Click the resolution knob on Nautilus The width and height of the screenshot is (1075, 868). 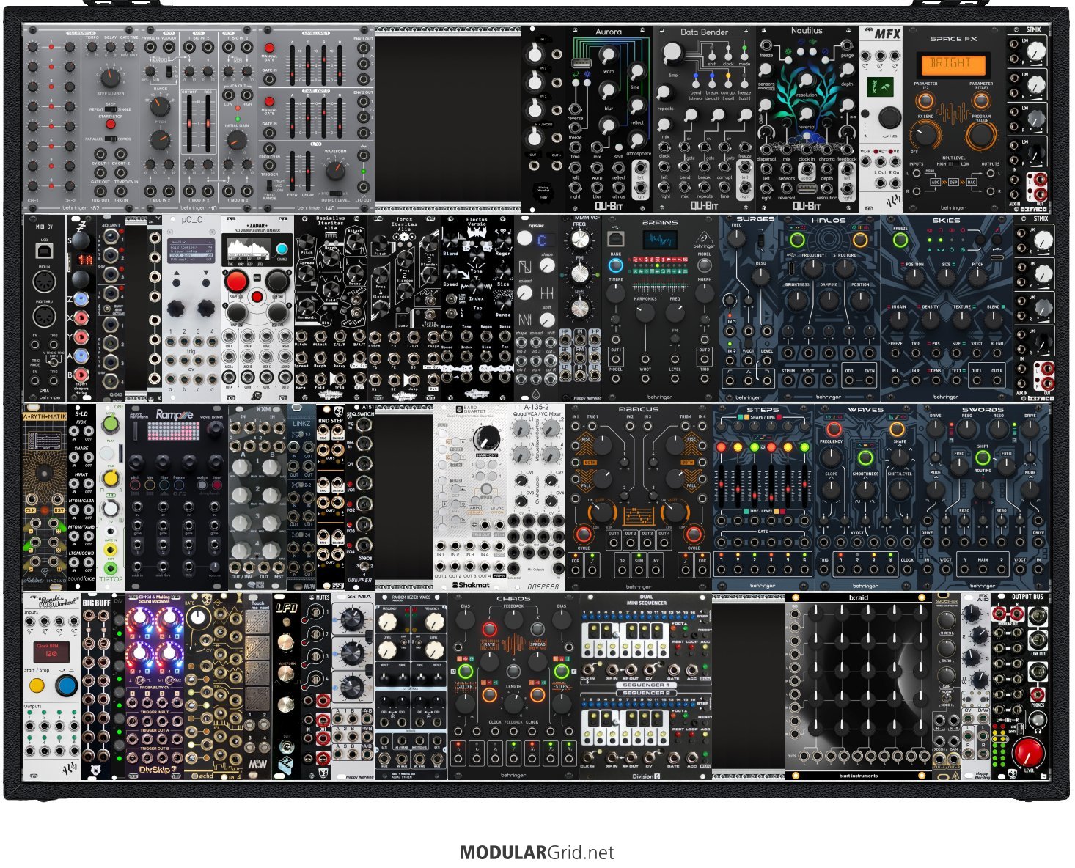pyautogui.click(x=807, y=79)
